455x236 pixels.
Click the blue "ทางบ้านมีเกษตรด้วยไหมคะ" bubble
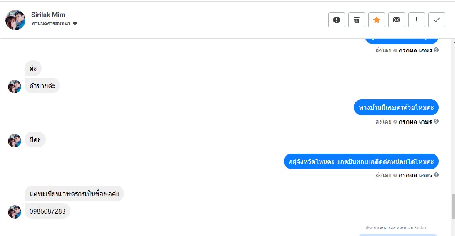pyautogui.click(x=396, y=107)
